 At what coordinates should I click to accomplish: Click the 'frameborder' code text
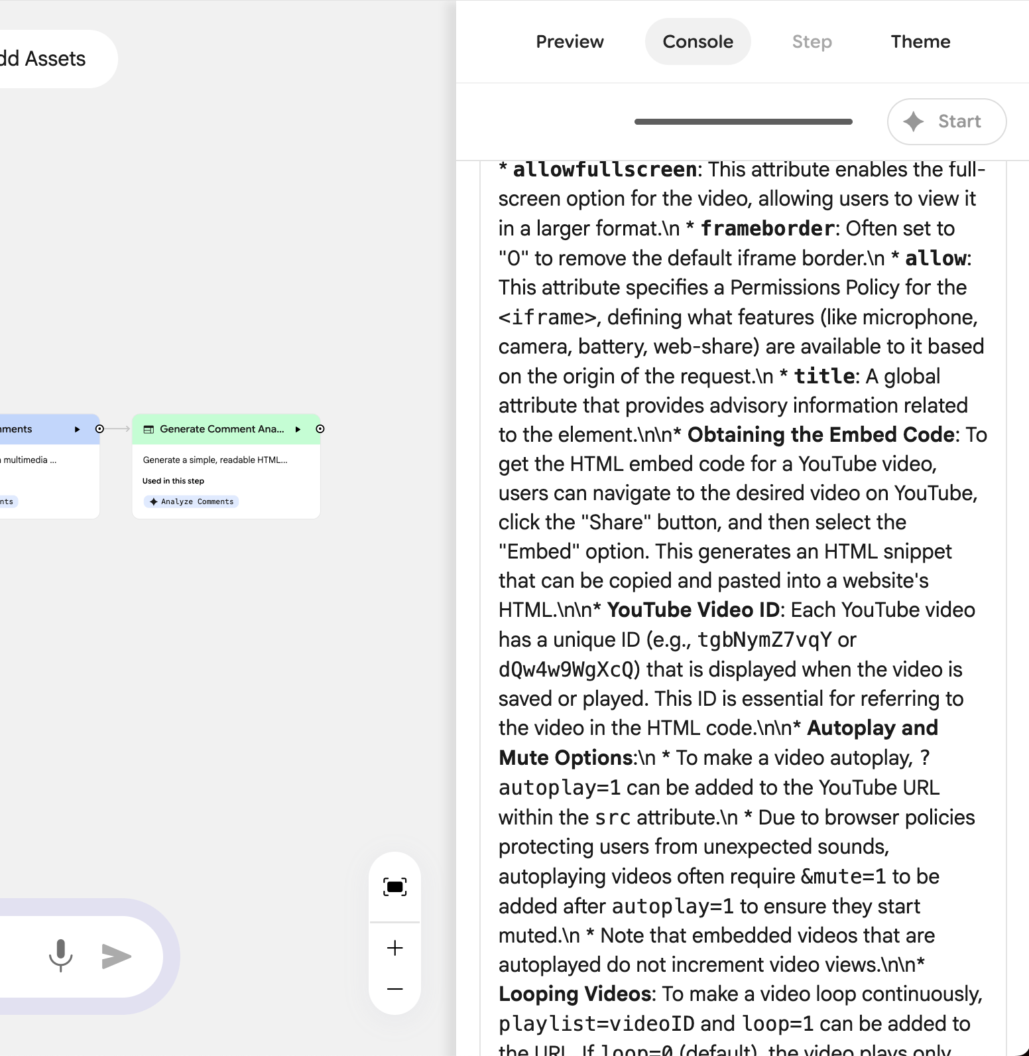coord(768,228)
